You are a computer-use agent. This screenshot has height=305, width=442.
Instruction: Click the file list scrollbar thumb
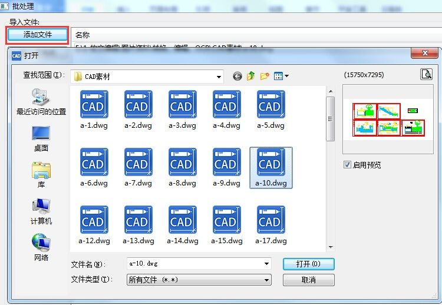click(331, 119)
